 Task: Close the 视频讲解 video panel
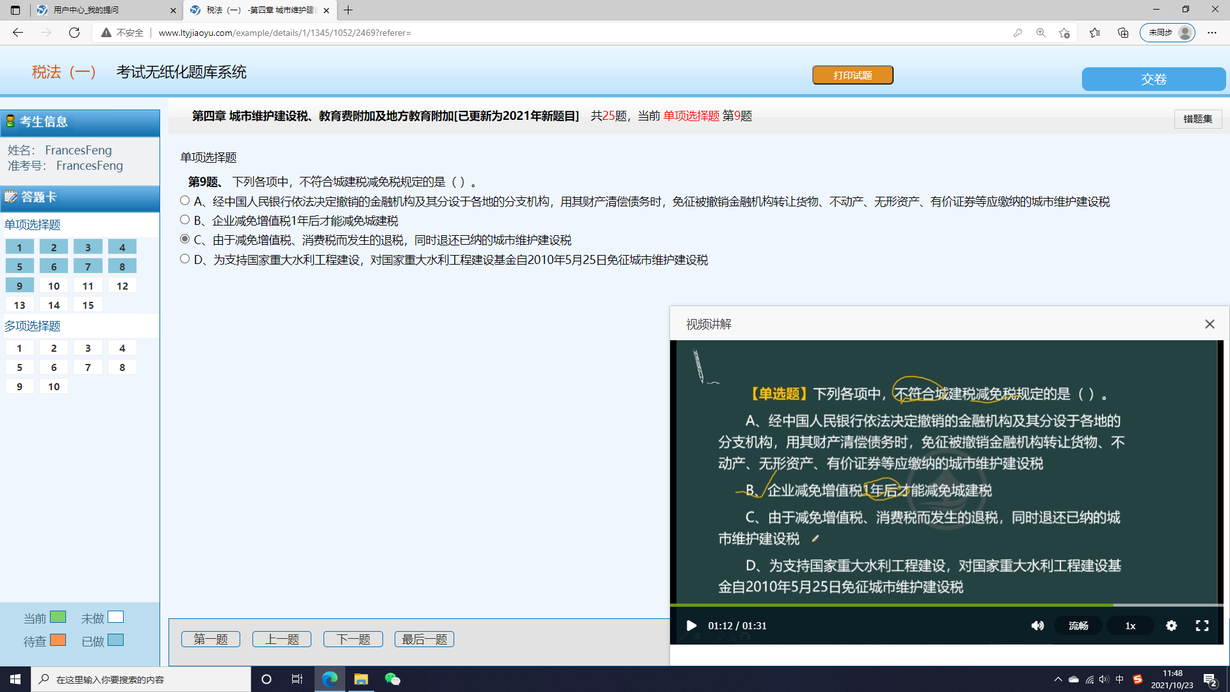point(1209,324)
